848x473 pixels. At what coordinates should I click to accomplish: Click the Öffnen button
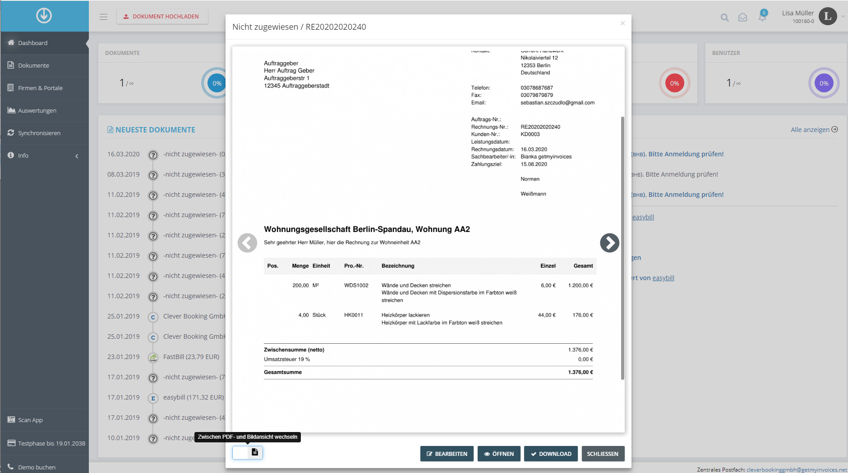click(499, 454)
